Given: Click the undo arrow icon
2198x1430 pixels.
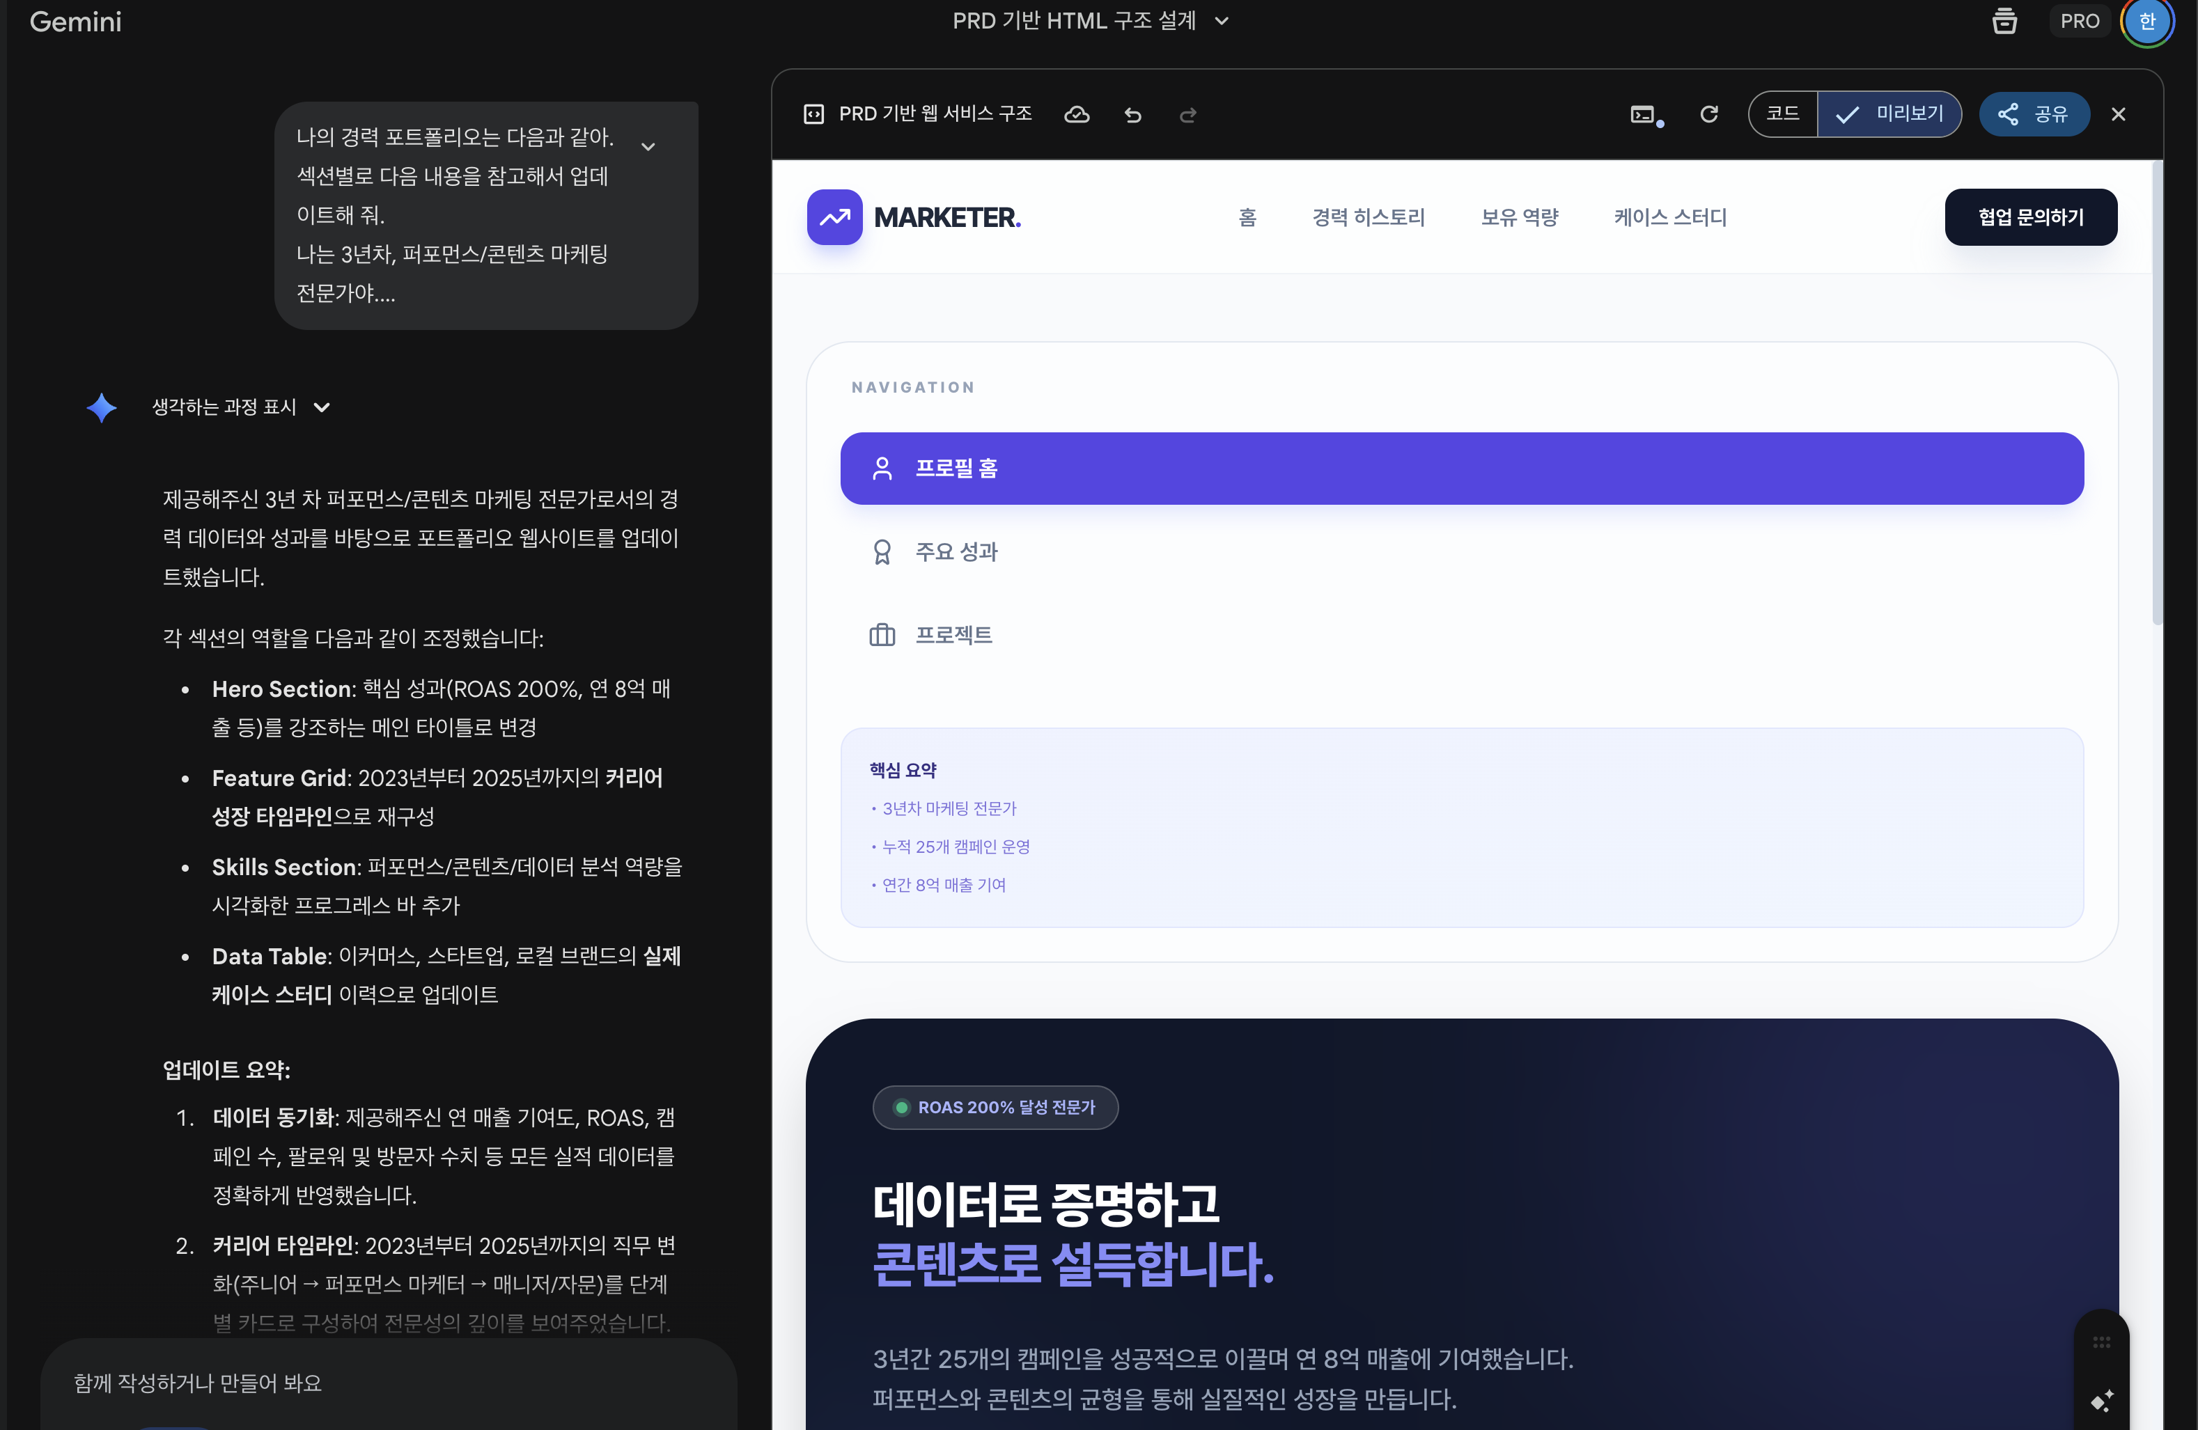Looking at the screenshot, I should (1133, 114).
